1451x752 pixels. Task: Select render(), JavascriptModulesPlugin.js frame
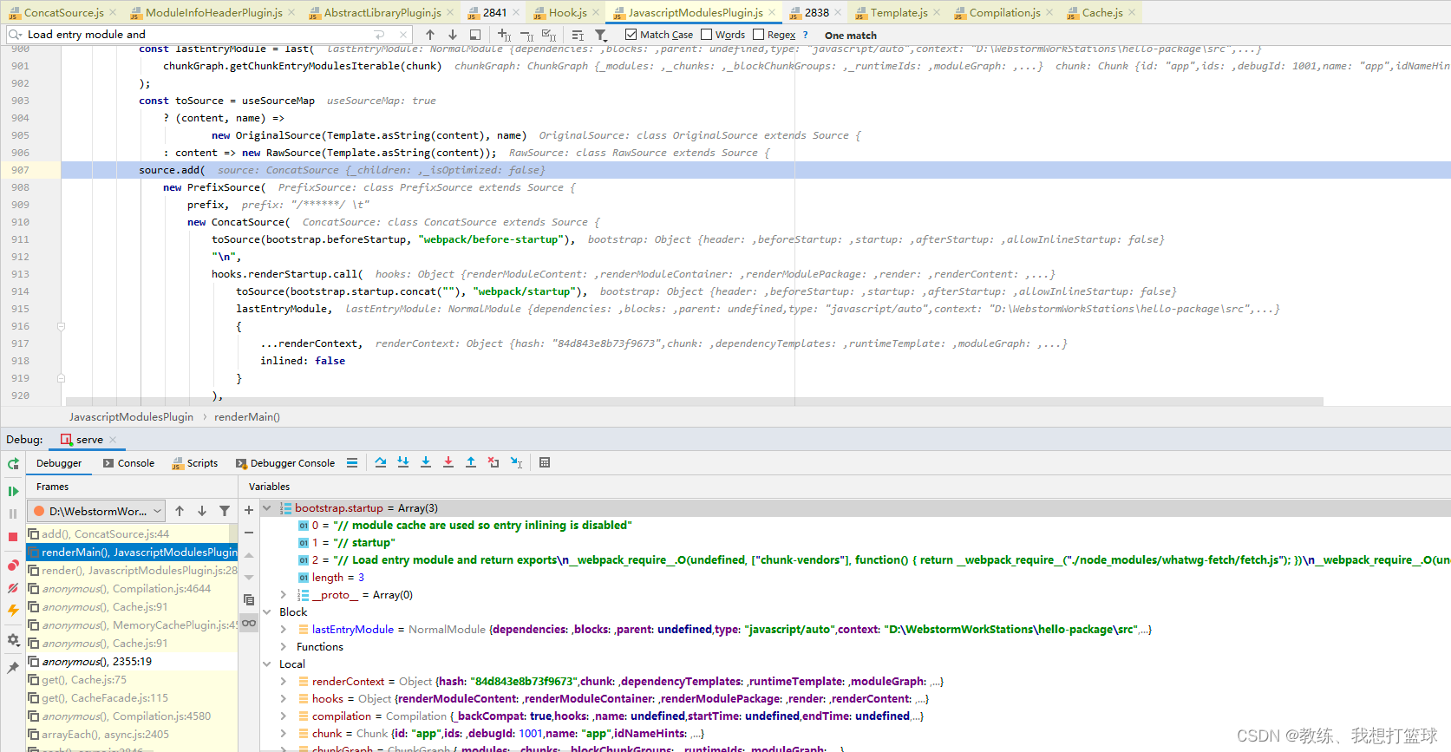pos(132,571)
